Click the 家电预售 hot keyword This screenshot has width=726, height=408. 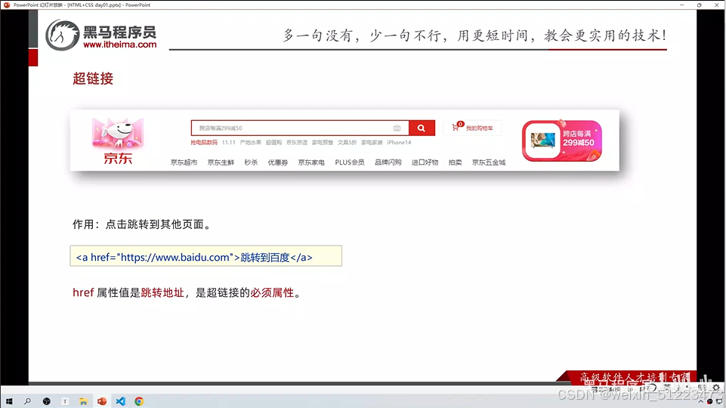pyautogui.click(x=323, y=142)
